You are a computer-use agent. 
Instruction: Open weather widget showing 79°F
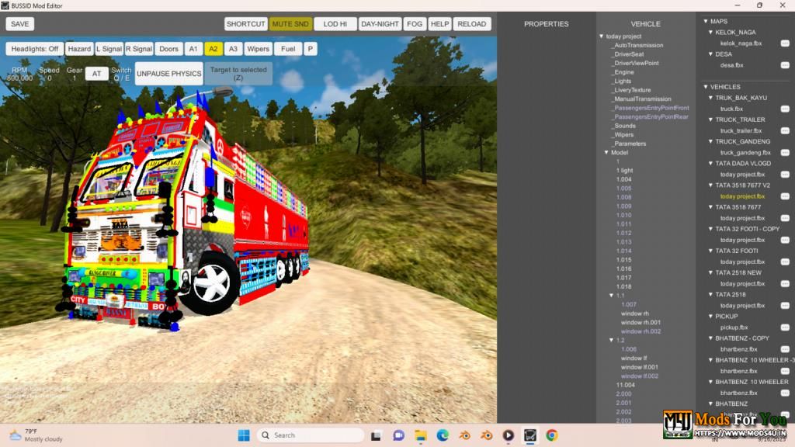36,435
